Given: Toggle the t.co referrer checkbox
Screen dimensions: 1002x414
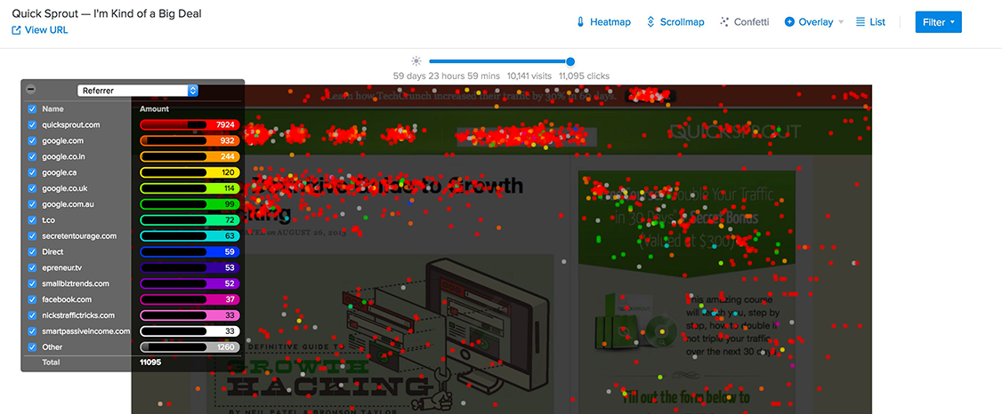Looking at the screenshot, I should 32,220.
